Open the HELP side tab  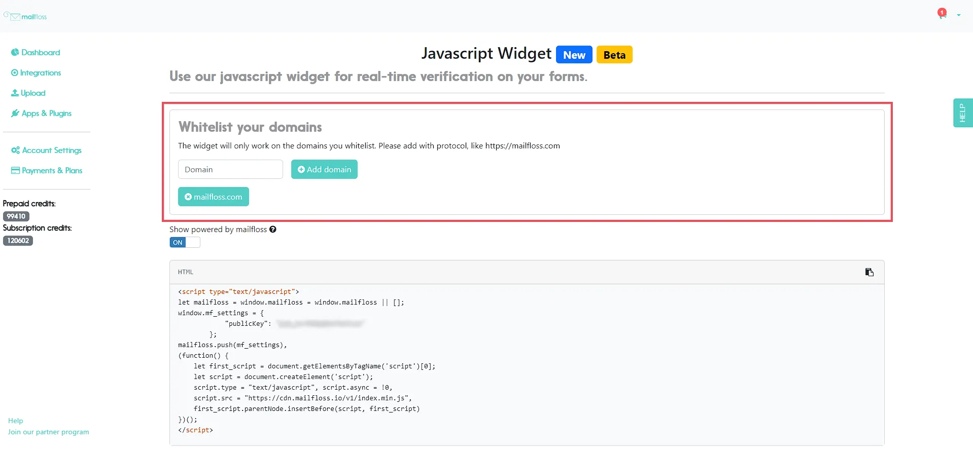[963, 112]
